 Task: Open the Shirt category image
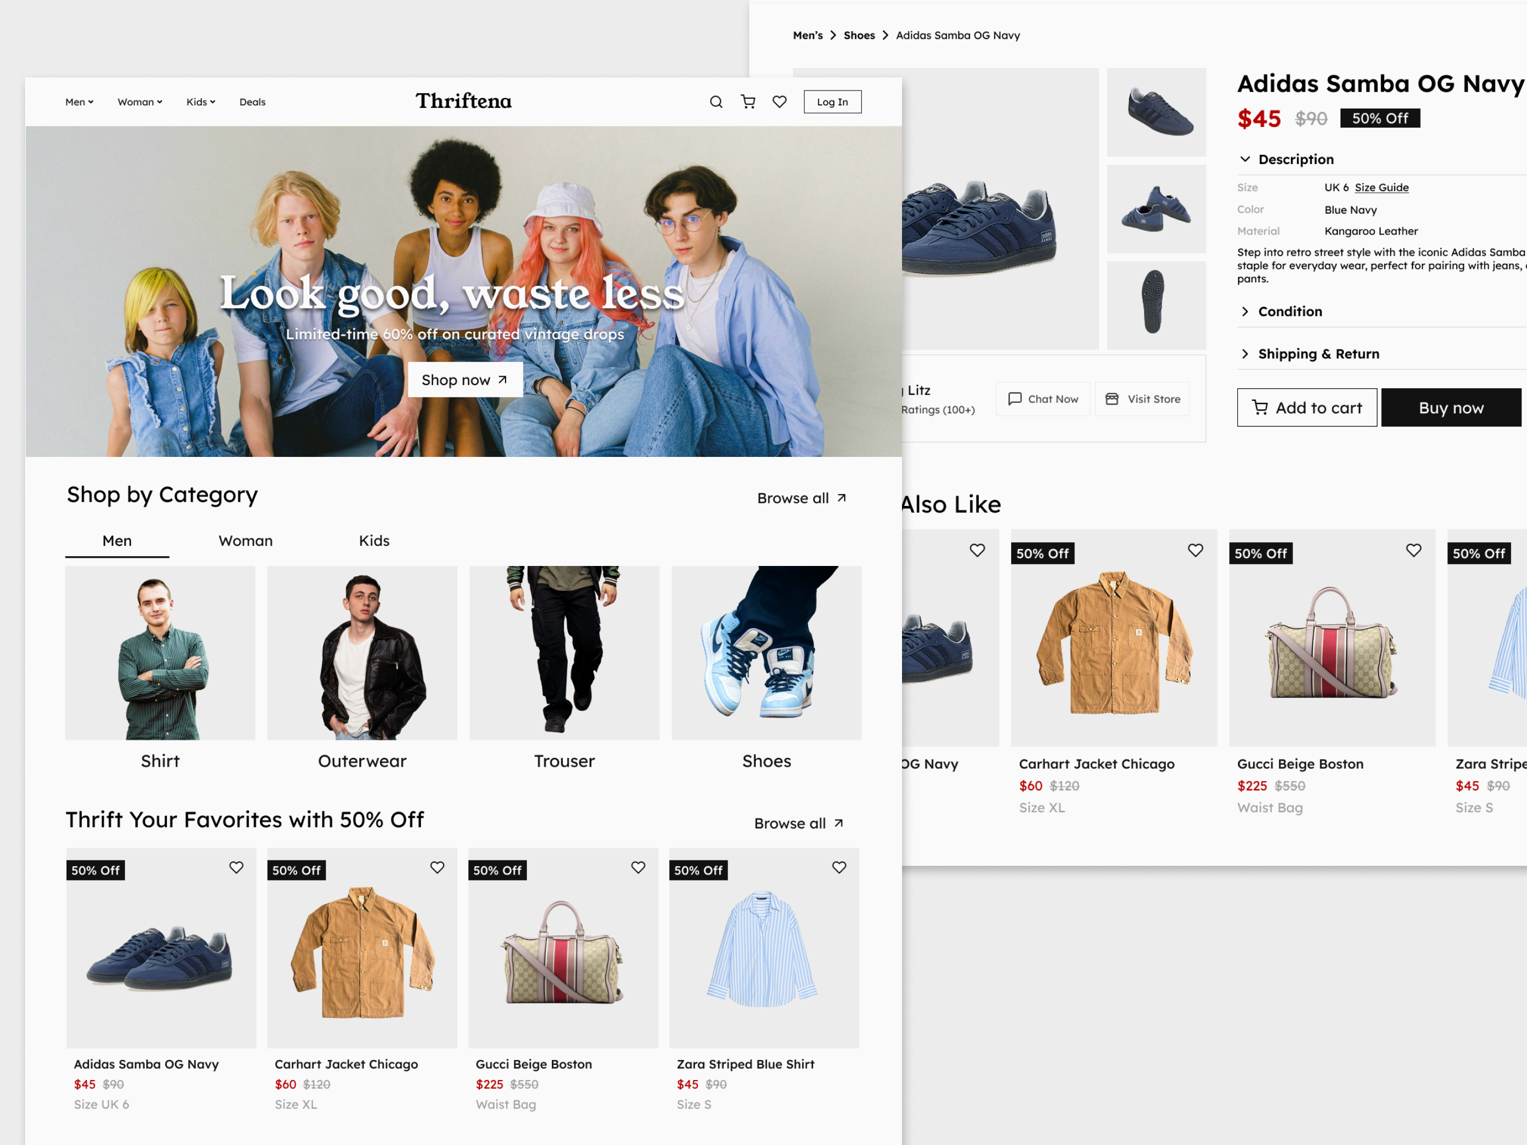[160, 653]
